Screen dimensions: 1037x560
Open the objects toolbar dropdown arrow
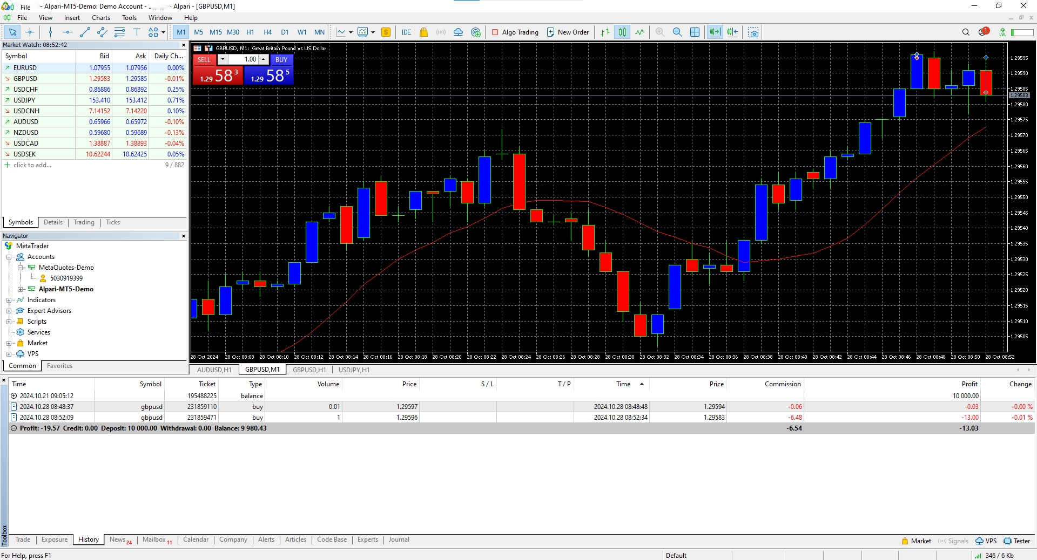click(x=163, y=32)
